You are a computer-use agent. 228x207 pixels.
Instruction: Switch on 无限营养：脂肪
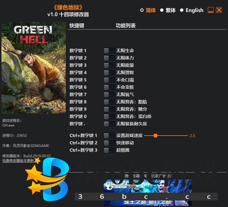click(x=109, y=102)
